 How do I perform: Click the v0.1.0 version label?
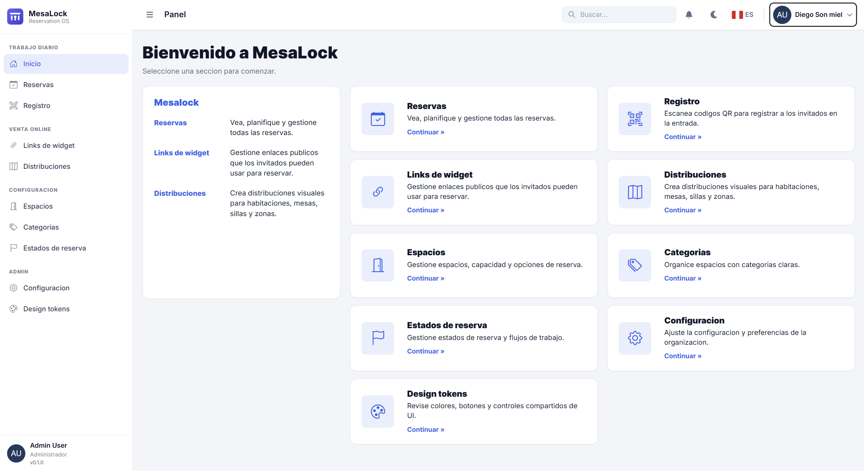coord(36,463)
